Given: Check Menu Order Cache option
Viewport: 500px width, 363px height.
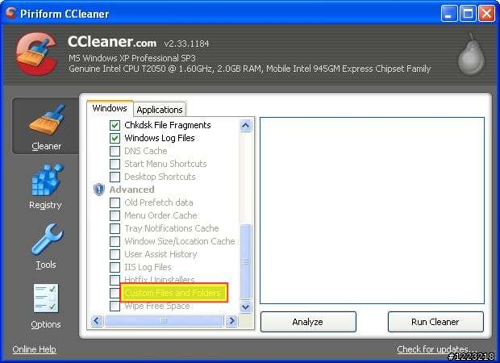Looking at the screenshot, I should (115, 215).
